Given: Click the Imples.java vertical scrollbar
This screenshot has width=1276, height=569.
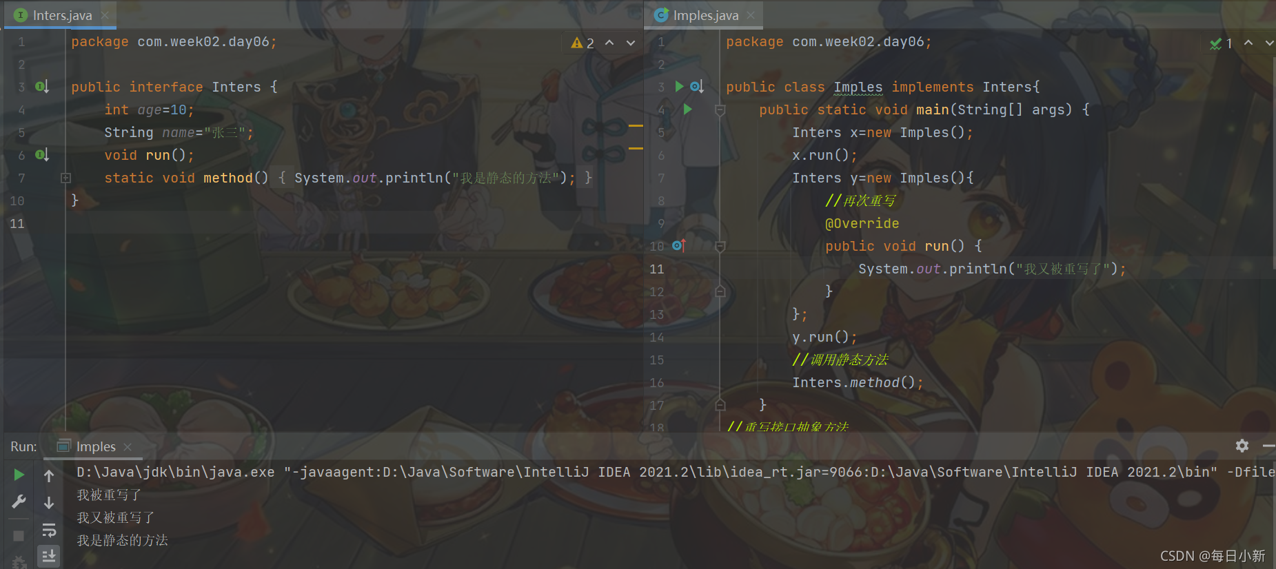Looking at the screenshot, I should point(1273,162).
